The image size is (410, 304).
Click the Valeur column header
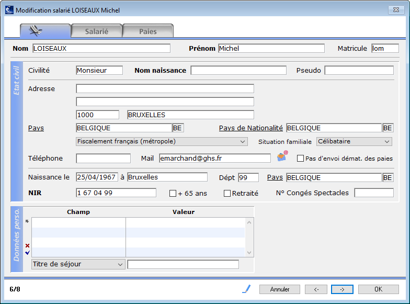pyautogui.click(x=184, y=212)
